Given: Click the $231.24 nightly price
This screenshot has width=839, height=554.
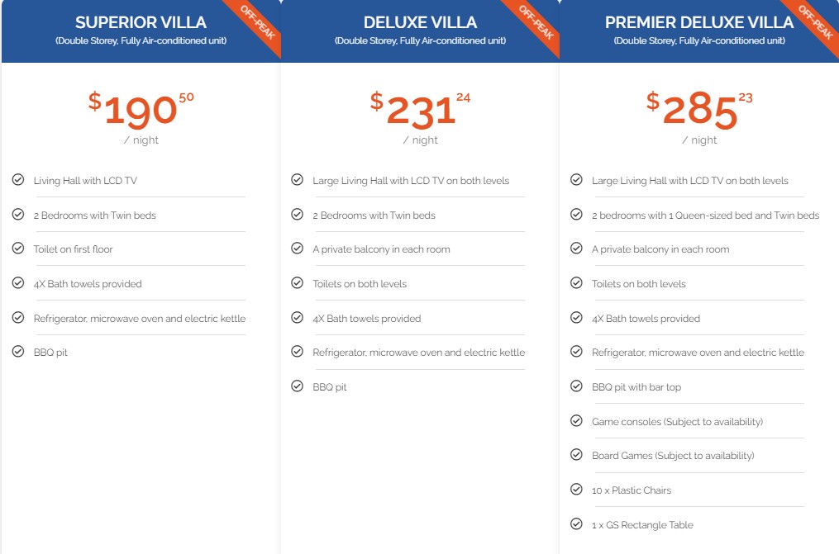Looking at the screenshot, I should click(x=420, y=111).
